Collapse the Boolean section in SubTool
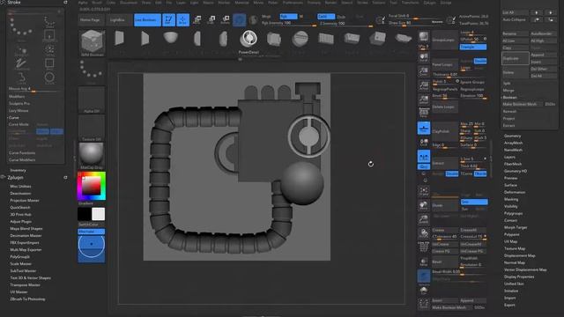The width and height of the screenshot is (564, 317). click(509, 98)
